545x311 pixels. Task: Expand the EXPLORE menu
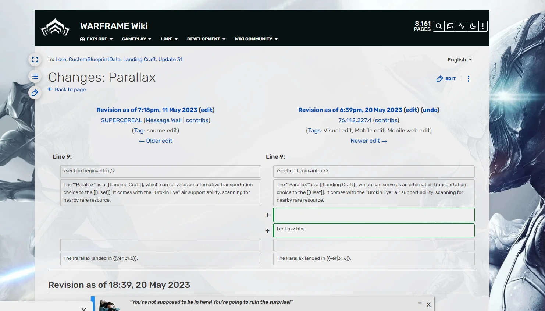[96, 39]
